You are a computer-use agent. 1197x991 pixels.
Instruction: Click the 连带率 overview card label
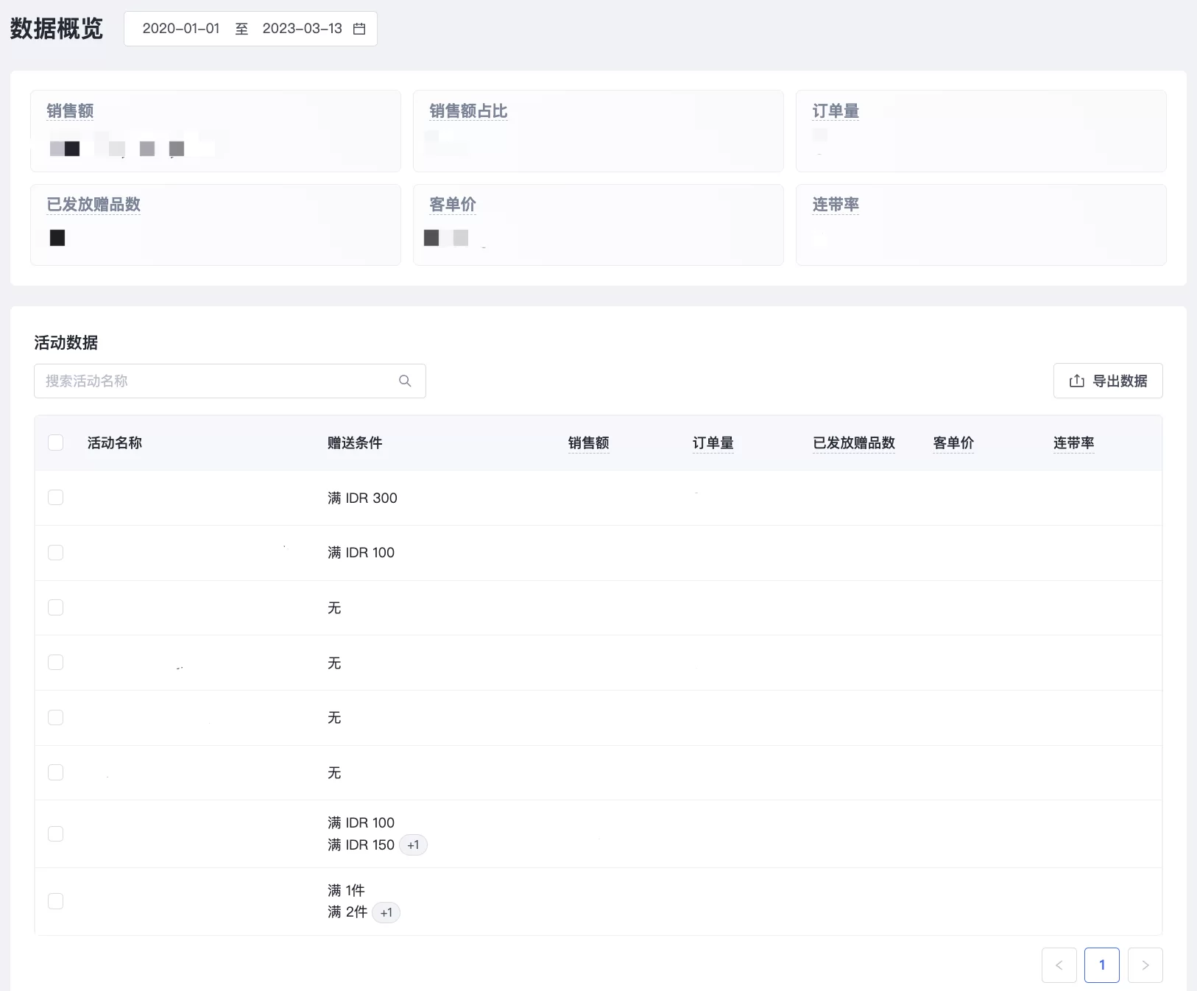tap(836, 205)
